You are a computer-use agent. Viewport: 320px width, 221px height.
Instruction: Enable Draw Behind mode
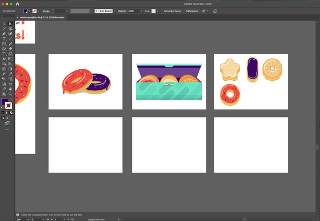pos(7,118)
